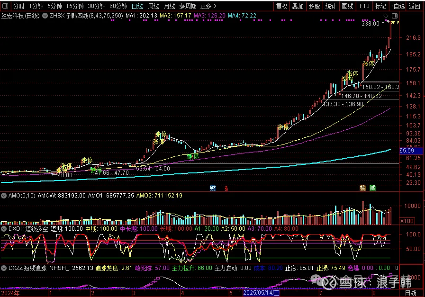
Task: Open 多周期 multi-period view
Action: coord(188,6)
